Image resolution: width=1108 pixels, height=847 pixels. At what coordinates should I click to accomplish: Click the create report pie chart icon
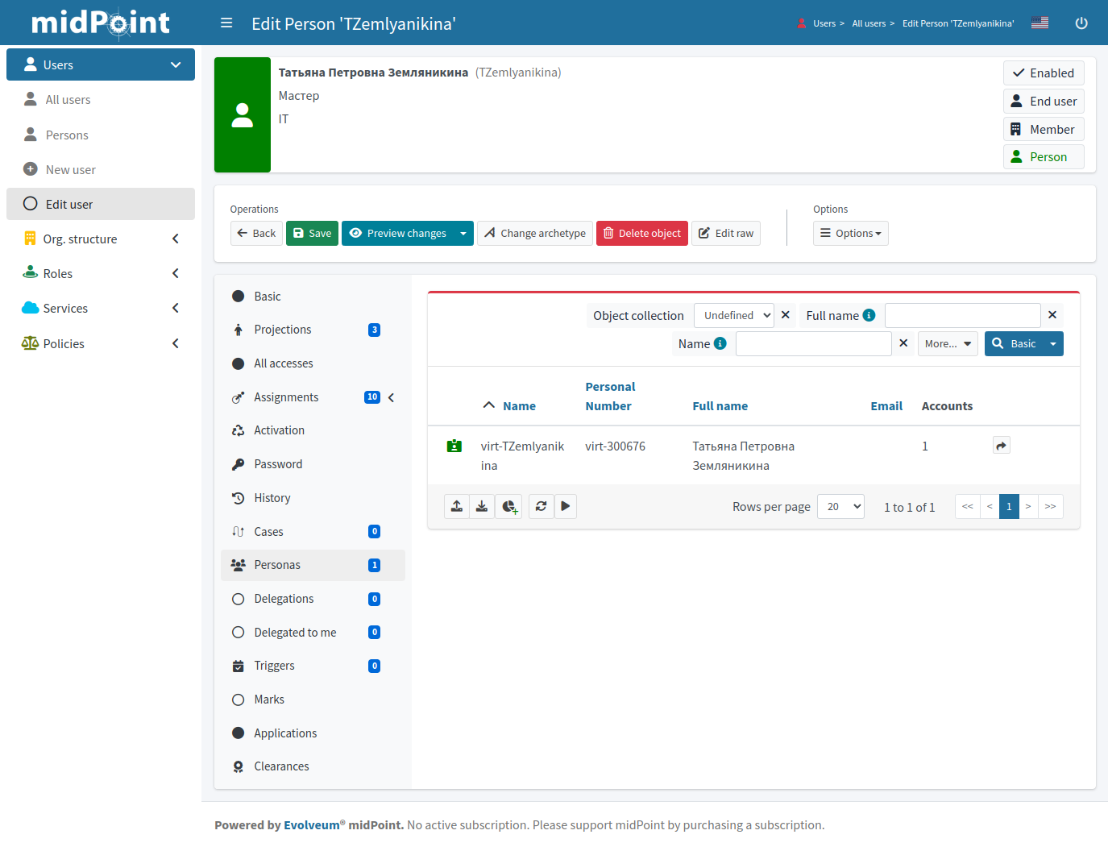(x=508, y=506)
